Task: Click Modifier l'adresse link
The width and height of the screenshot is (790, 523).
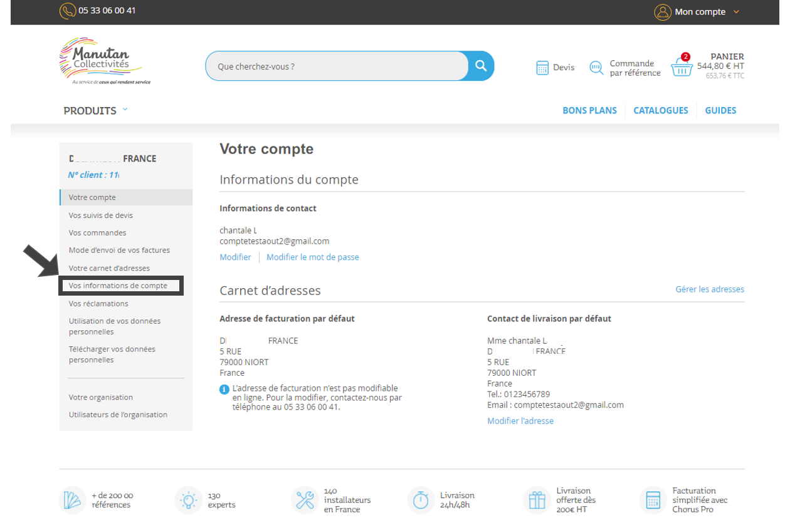Action: (520, 421)
